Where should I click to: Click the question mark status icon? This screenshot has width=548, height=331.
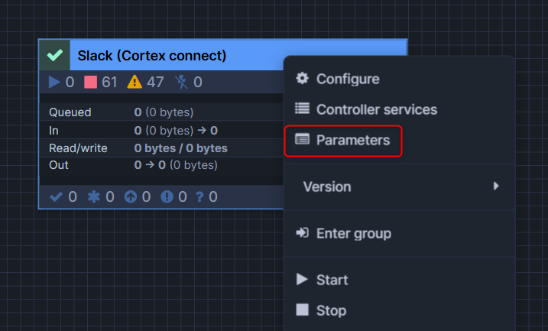199,196
